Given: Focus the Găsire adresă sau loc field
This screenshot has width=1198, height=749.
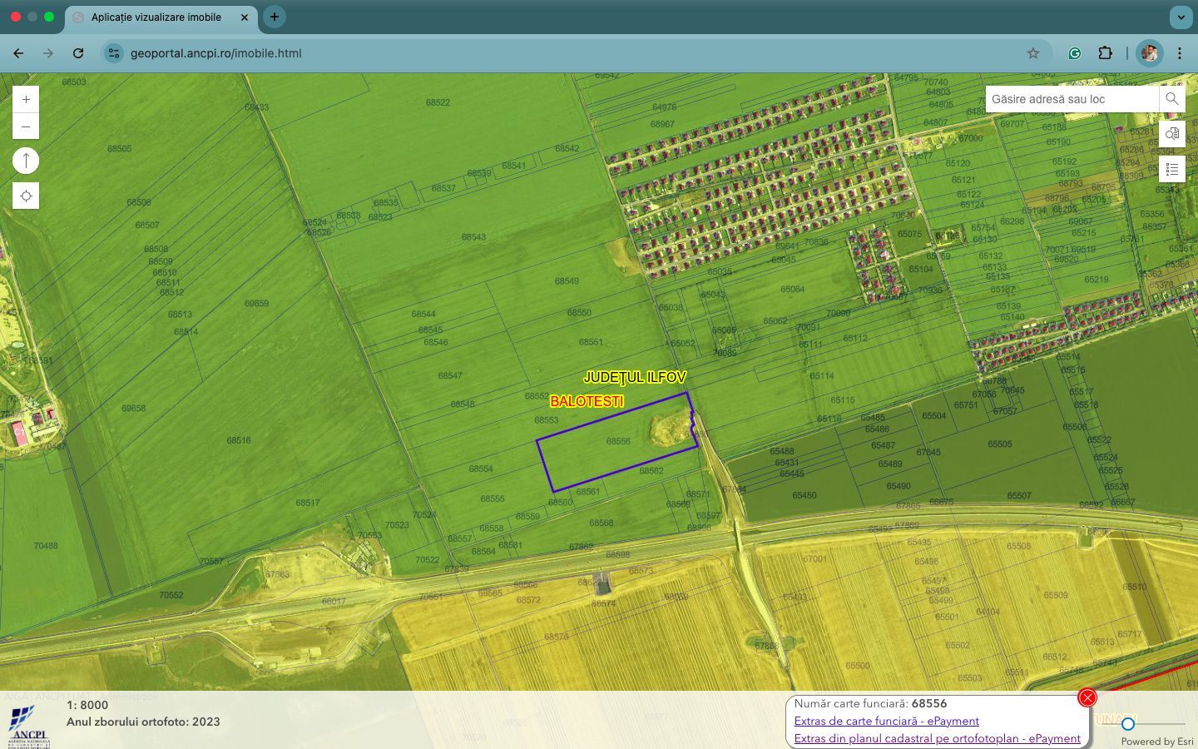Looking at the screenshot, I should coord(1072,99).
